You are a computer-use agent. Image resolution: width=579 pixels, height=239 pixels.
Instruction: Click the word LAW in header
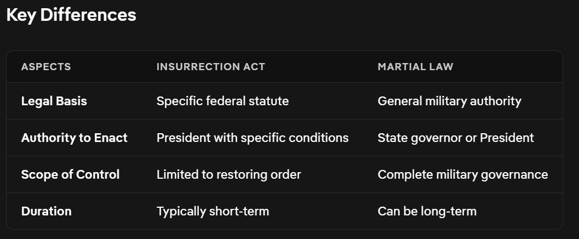pyautogui.click(x=442, y=67)
